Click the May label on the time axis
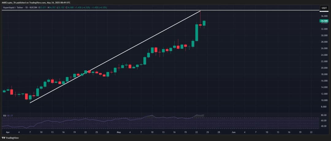331x141 pixels. click(119, 133)
